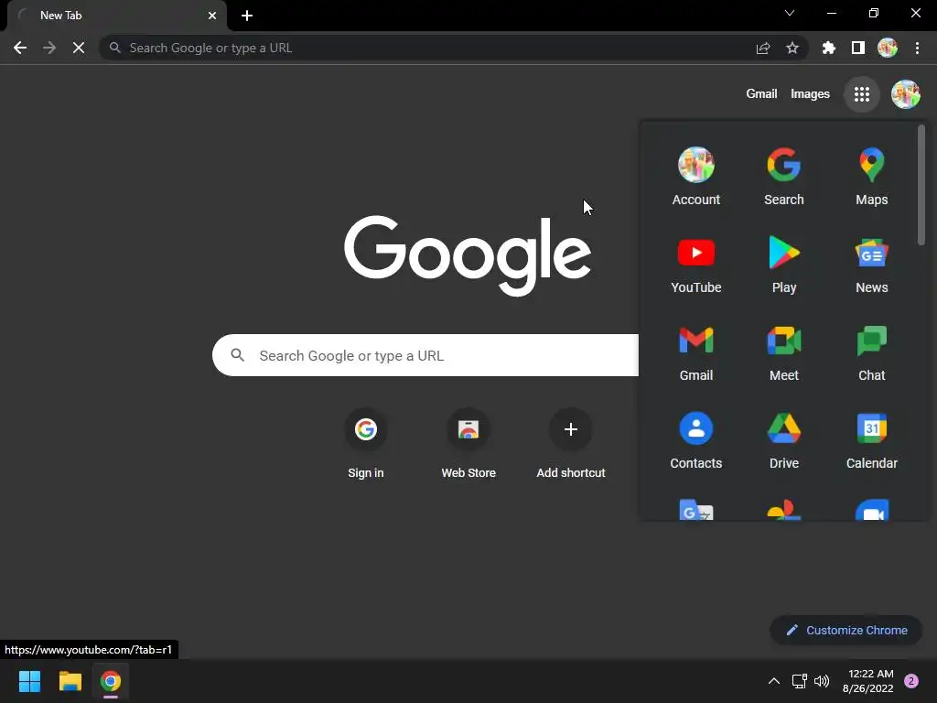937x703 pixels.
Task: Open Google Contacts from the apps panel
Action: tap(696, 439)
